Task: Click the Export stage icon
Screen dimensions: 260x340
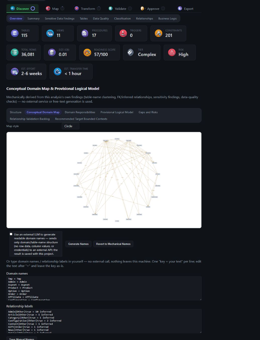Action: [180, 8]
